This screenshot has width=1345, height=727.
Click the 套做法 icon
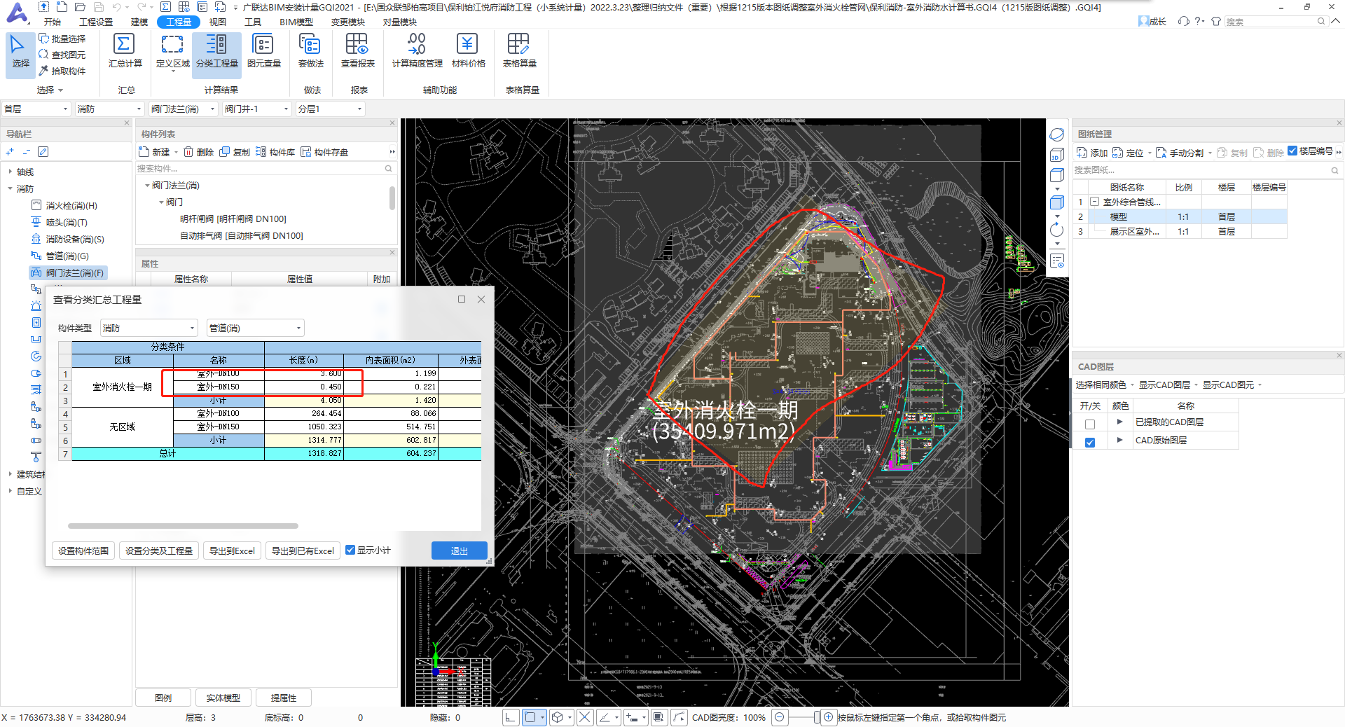pos(310,44)
